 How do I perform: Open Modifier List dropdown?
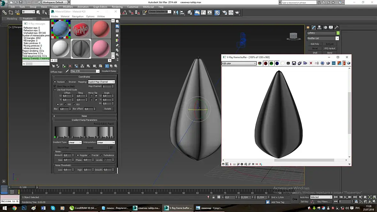[x=323, y=38]
